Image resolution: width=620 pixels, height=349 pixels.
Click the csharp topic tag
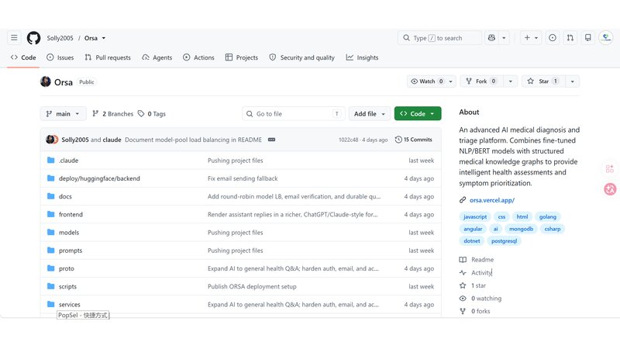(x=553, y=229)
